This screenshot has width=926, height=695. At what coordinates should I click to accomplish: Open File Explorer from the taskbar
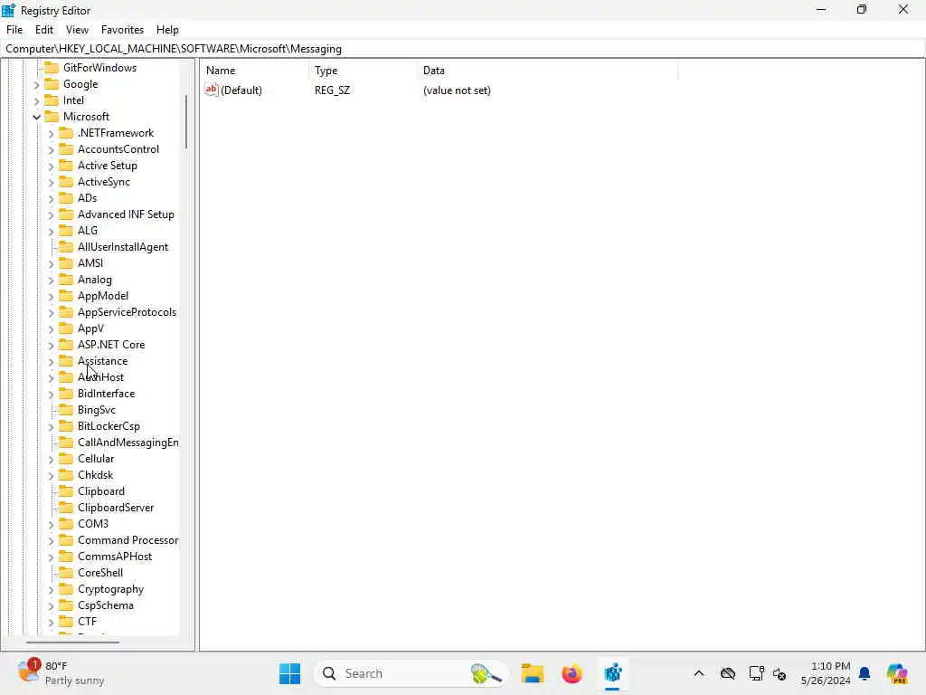(x=532, y=673)
